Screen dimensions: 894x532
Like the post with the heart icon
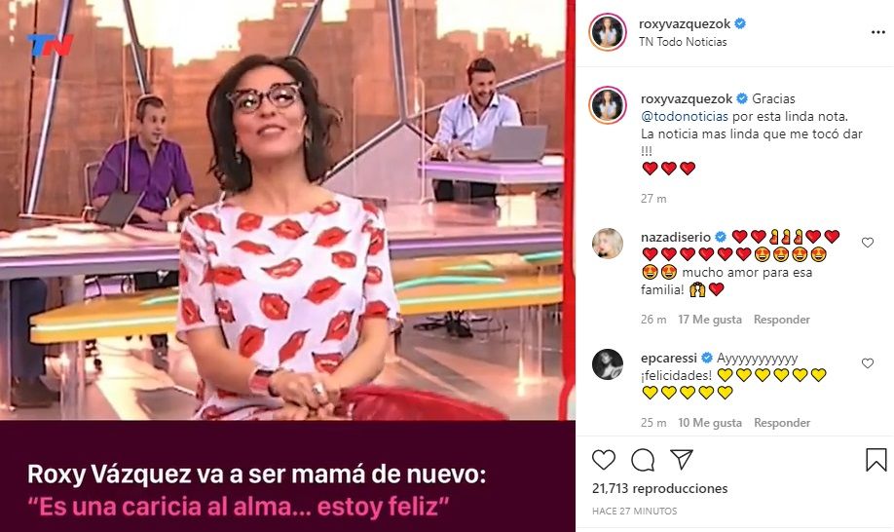[x=604, y=460]
